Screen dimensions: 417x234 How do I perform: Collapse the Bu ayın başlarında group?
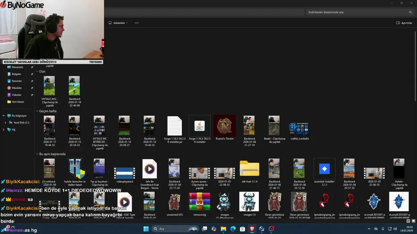(x=37, y=154)
